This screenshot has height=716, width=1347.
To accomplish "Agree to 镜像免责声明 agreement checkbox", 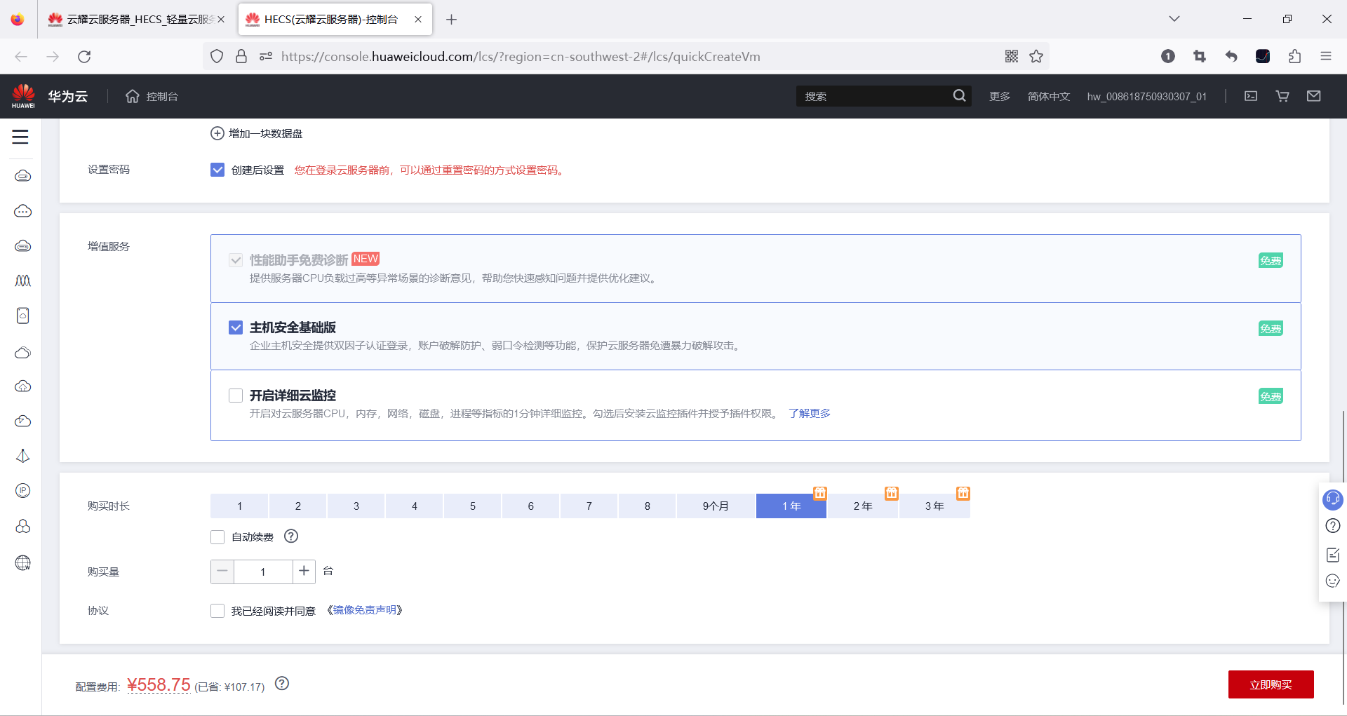I will click(x=217, y=610).
